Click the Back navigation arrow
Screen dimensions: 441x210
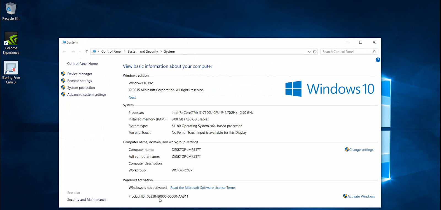(64, 52)
